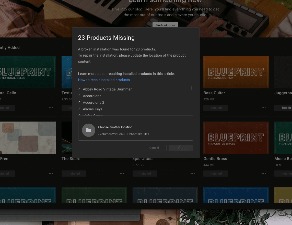This screenshot has width=292, height=225.
Task: Click the 23 Products Missing heading
Action: (x=106, y=38)
